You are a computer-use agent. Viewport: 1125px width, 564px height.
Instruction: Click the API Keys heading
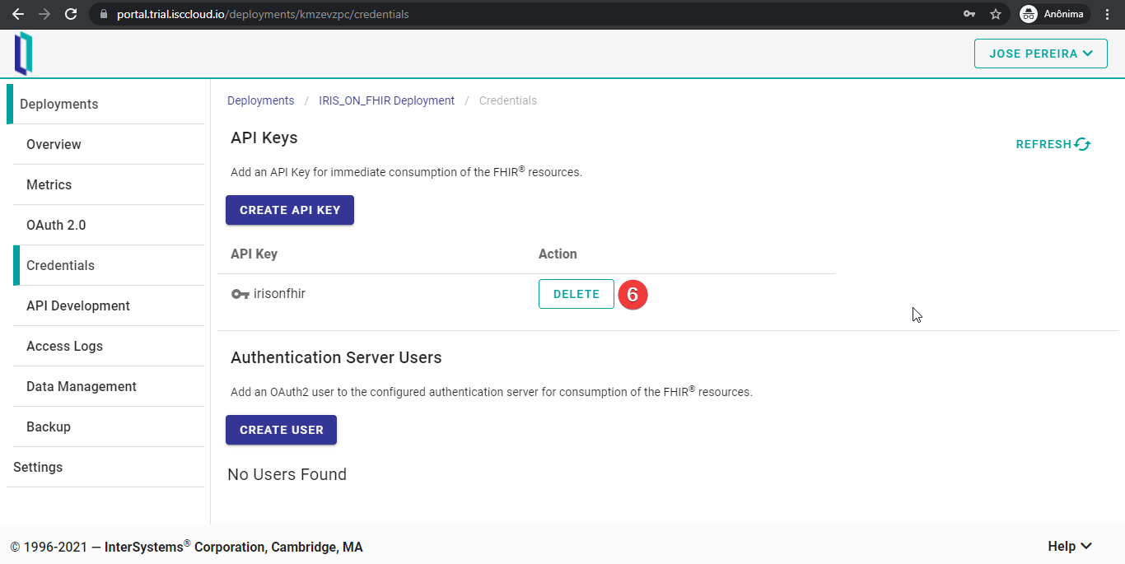point(264,138)
